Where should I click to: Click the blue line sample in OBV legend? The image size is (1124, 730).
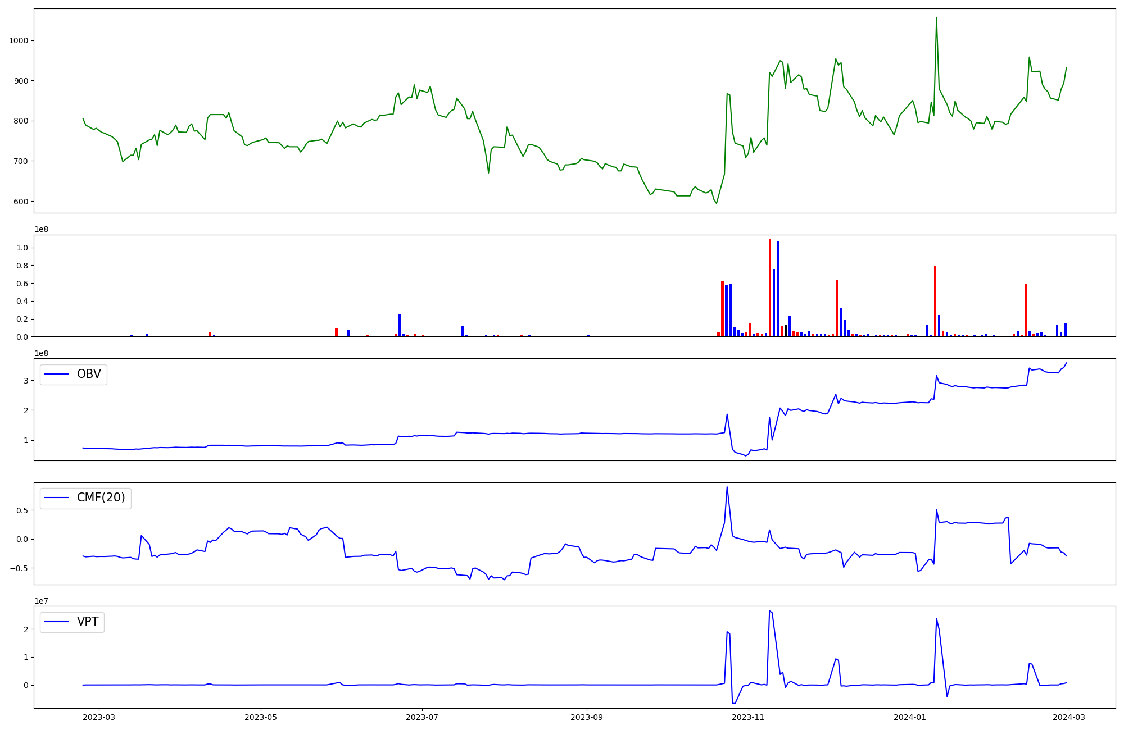56,375
